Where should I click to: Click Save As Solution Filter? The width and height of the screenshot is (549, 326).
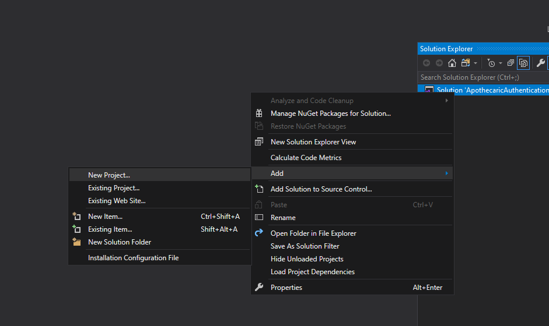pos(305,246)
